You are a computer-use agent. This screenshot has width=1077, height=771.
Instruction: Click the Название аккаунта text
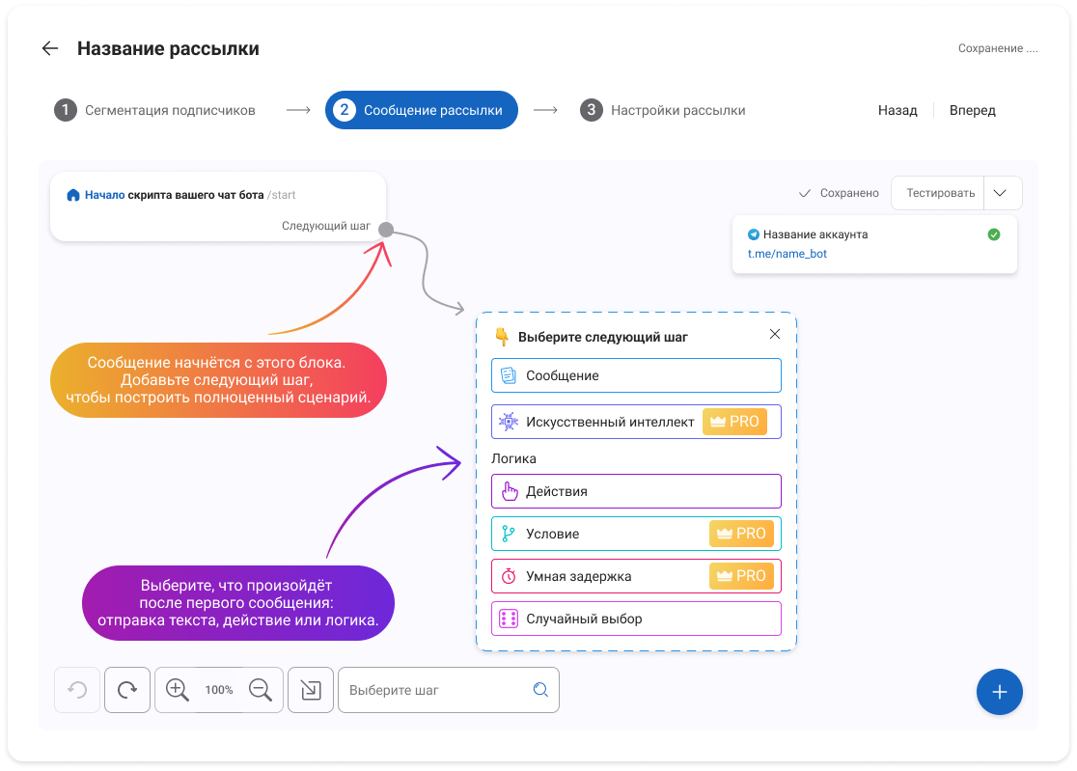(x=815, y=234)
